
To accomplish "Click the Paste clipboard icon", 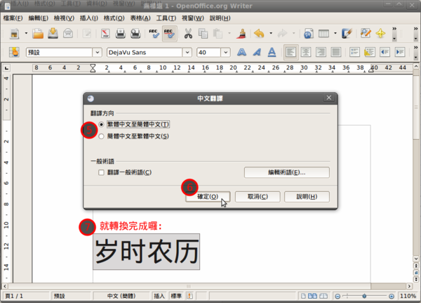I will [x=218, y=34].
